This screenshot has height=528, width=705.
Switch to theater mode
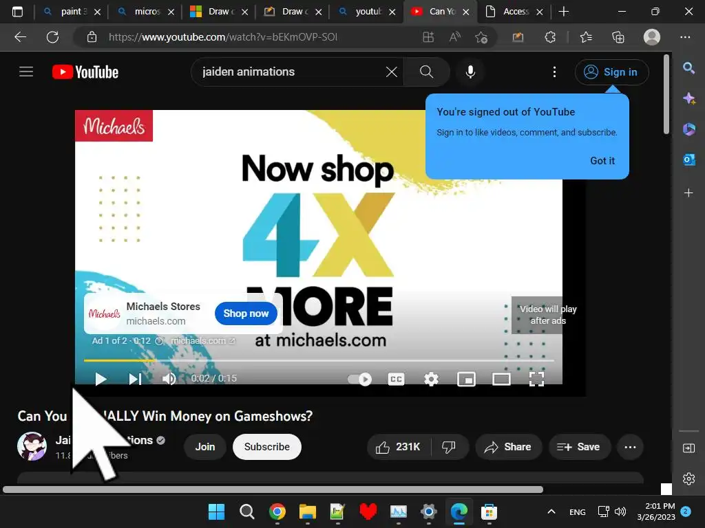point(501,379)
